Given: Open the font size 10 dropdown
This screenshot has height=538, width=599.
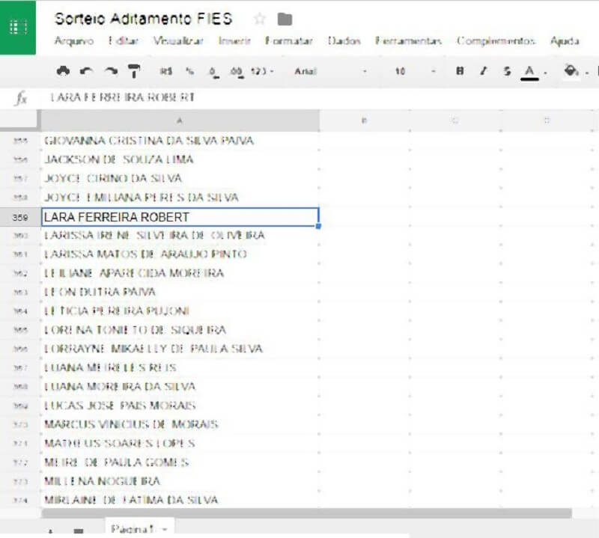Looking at the screenshot, I should coord(408,71).
